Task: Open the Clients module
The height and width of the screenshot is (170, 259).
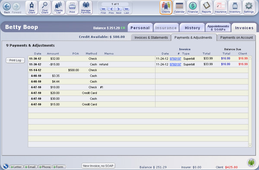Action: (x=166, y=7)
